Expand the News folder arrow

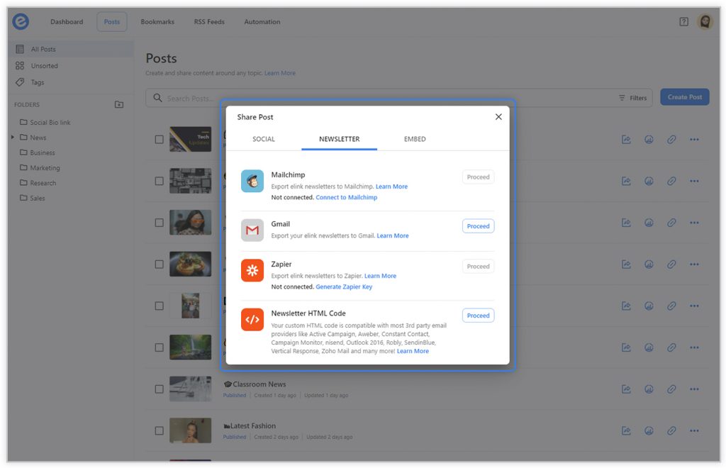(x=13, y=138)
